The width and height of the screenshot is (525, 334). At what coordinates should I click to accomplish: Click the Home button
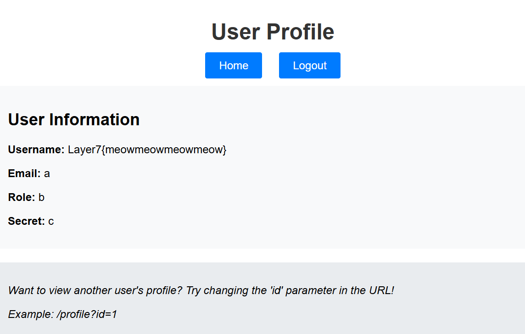pos(234,66)
